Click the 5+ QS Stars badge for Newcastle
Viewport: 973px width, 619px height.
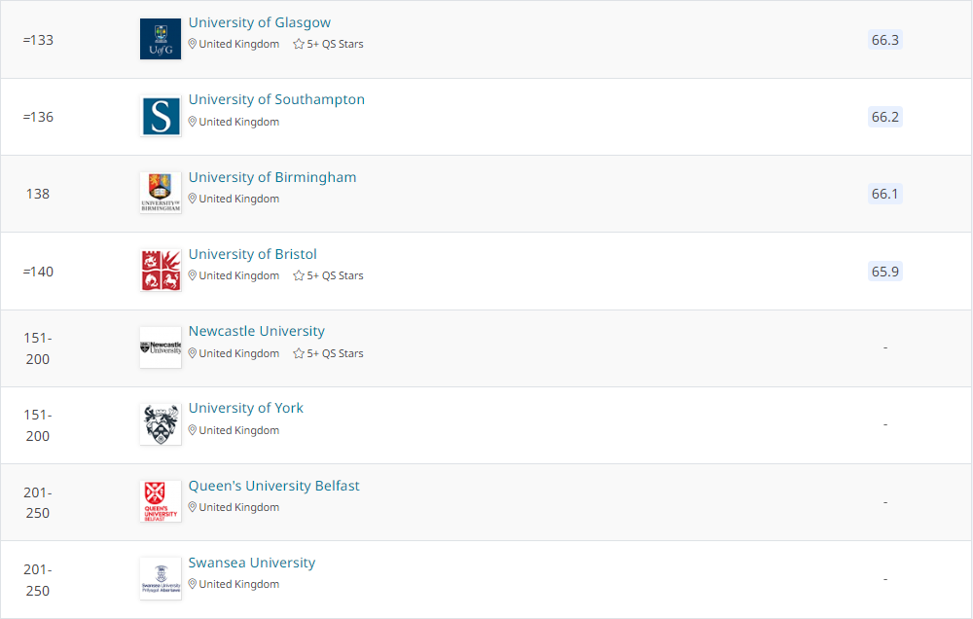[329, 353]
